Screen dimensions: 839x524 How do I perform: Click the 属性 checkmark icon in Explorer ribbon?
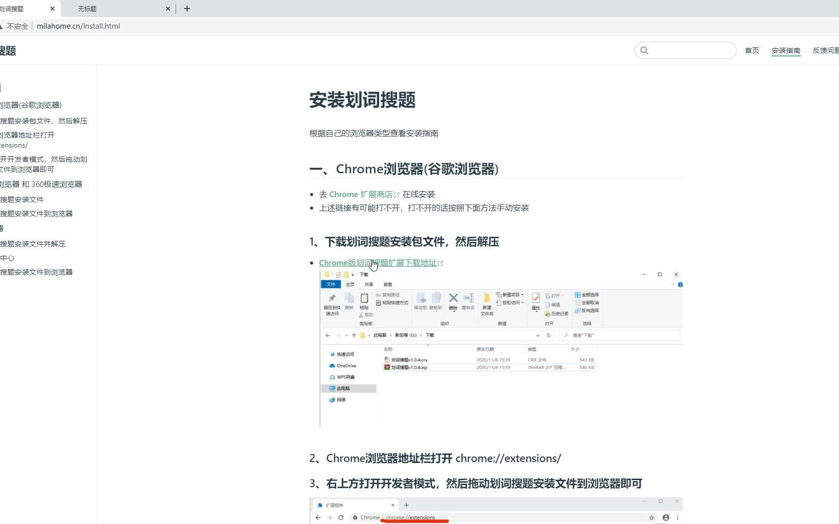pos(535,298)
